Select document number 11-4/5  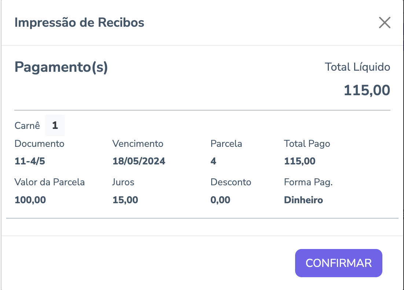click(x=30, y=161)
